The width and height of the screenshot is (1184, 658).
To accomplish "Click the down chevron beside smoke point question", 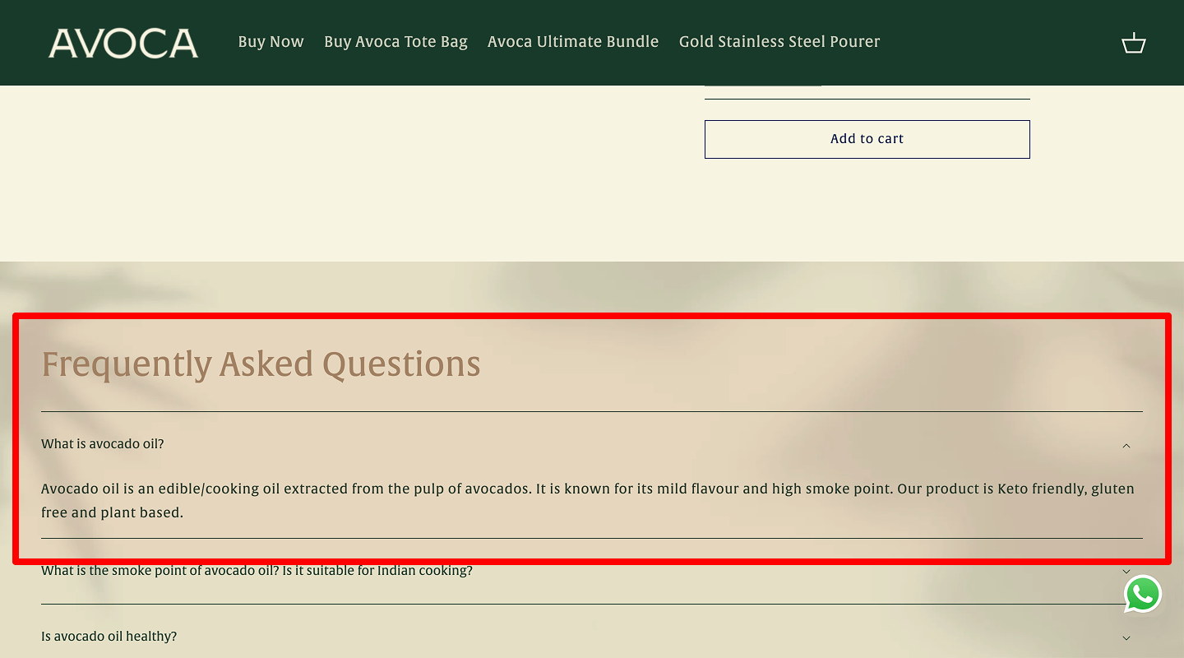I will [1126, 571].
